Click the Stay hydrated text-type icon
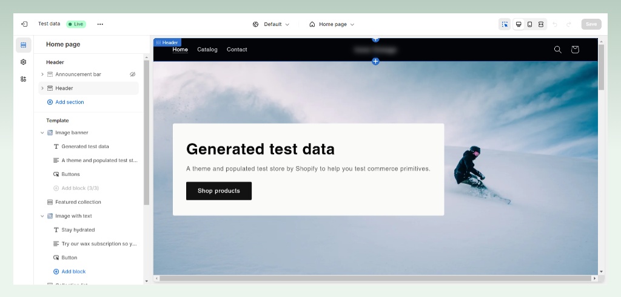 pos(56,230)
